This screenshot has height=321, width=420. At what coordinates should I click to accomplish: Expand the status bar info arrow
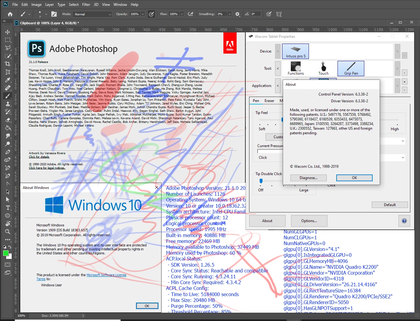click(83, 315)
